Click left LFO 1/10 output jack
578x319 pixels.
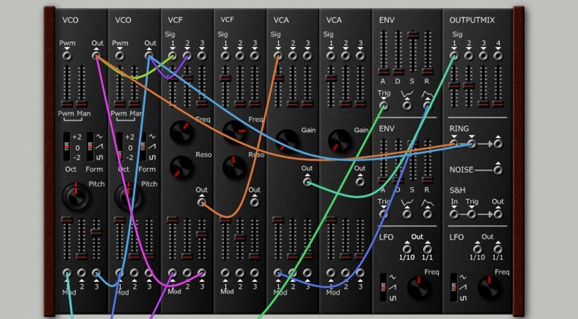click(407, 248)
